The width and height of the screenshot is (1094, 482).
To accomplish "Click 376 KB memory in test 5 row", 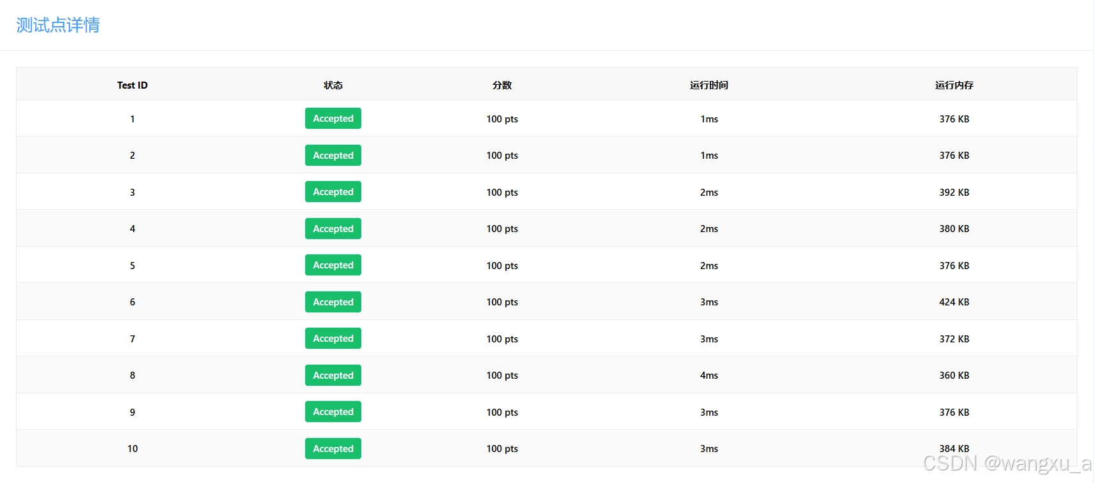I will 954,266.
